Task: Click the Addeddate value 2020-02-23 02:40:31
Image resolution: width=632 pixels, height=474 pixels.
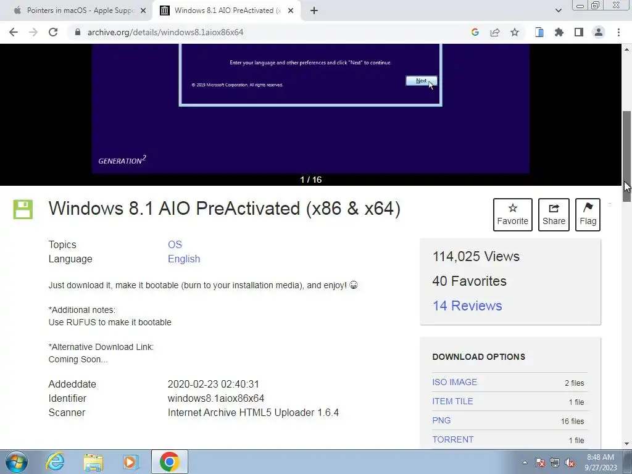Action: pos(213,384)
